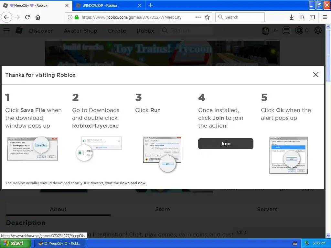Click the Roblox site search field
The width and height of the screenshot is (331, 248).
coord(187,31)
